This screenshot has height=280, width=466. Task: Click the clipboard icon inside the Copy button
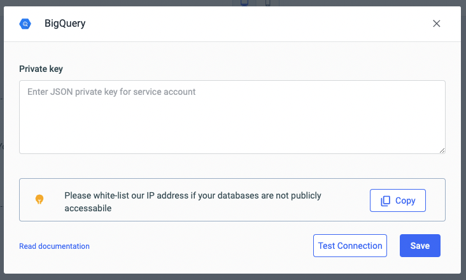click(x=386, y=200)
